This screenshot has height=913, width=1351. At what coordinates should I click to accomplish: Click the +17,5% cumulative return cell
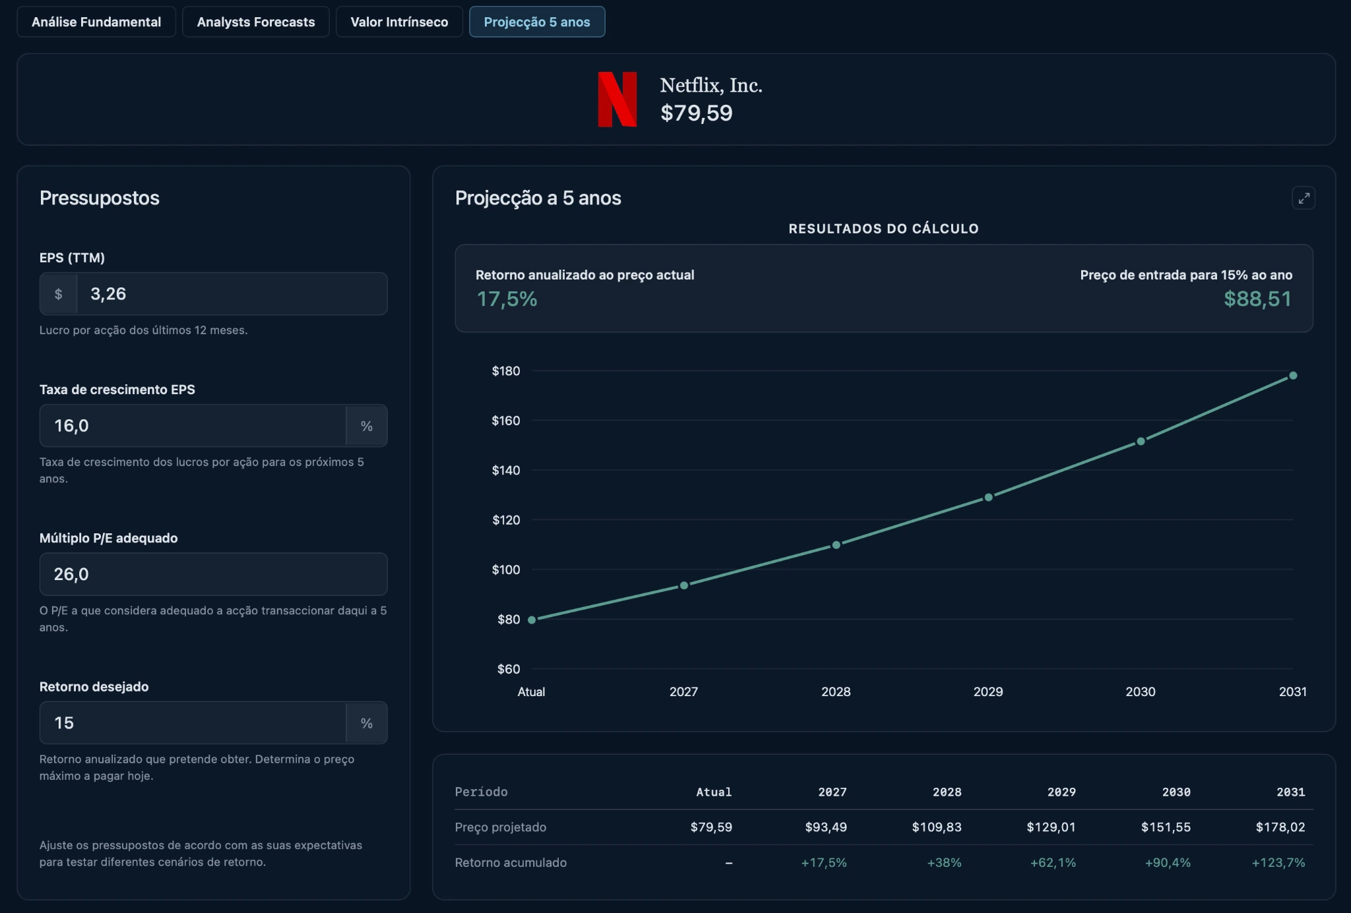coord(824,863)
